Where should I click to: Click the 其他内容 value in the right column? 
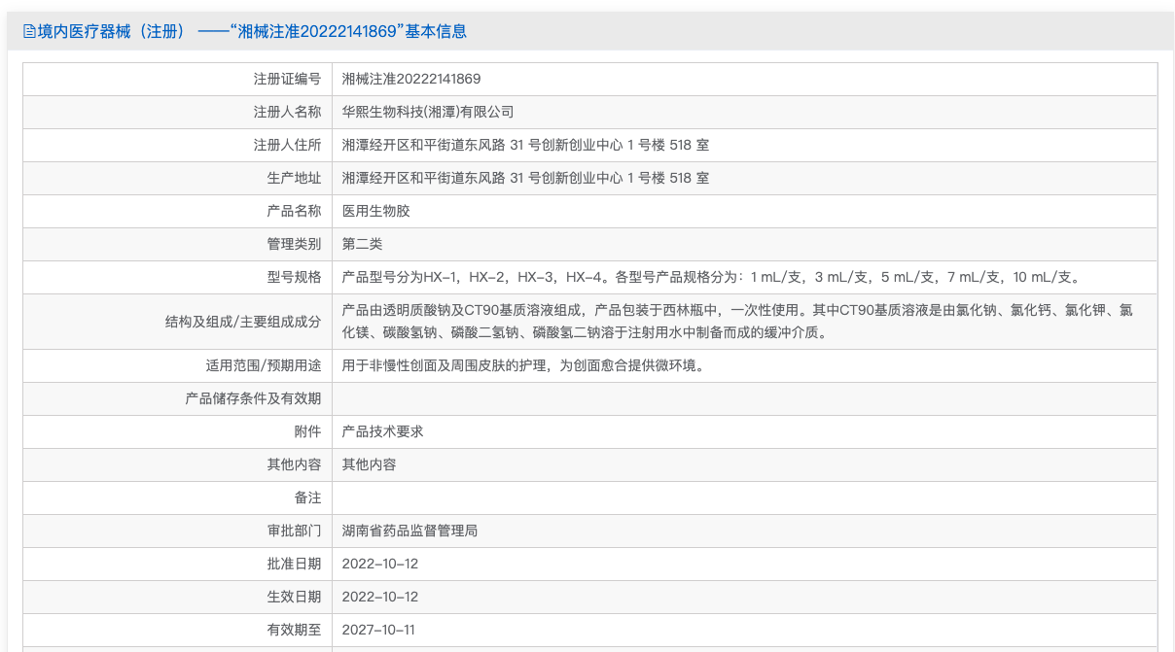pos(370,464)
